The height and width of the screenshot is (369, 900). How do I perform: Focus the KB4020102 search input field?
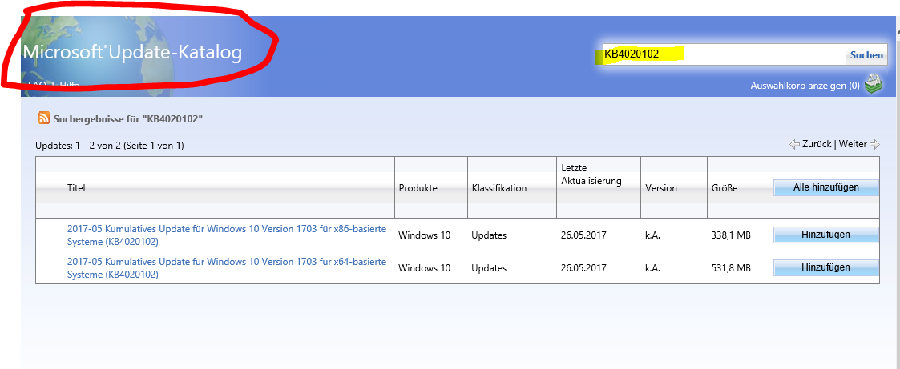[x=724, y=54]
